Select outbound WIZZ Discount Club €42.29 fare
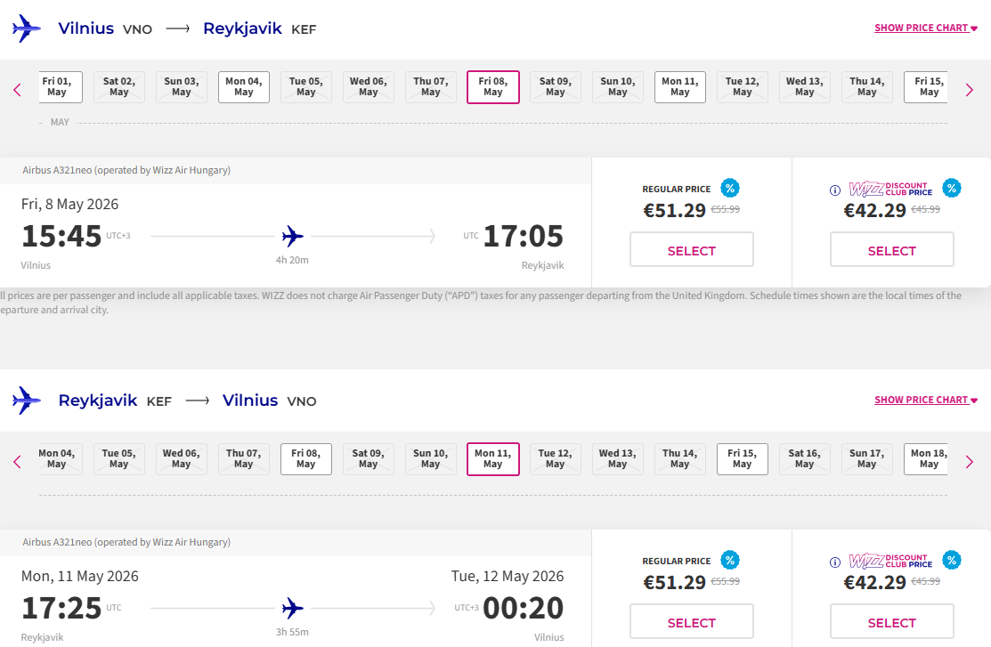This screenshot has height=647, width=991. 892,250
